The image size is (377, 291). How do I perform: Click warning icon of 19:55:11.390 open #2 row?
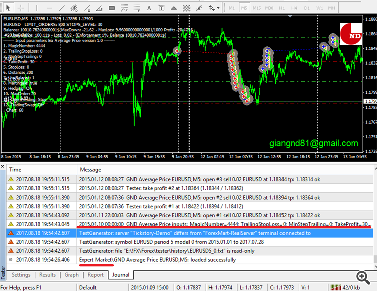point(11,197)
